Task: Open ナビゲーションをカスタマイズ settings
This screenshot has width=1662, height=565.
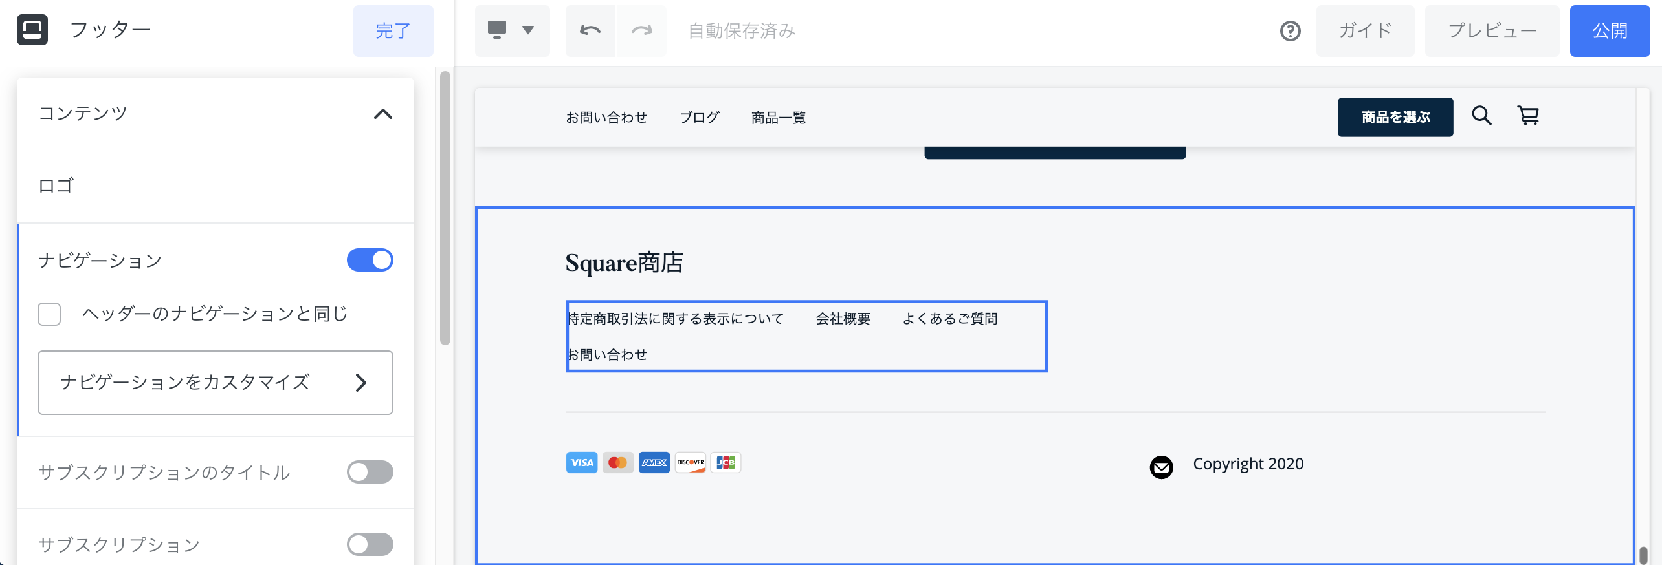Action: pyautogui.click(x=215, y=383)
